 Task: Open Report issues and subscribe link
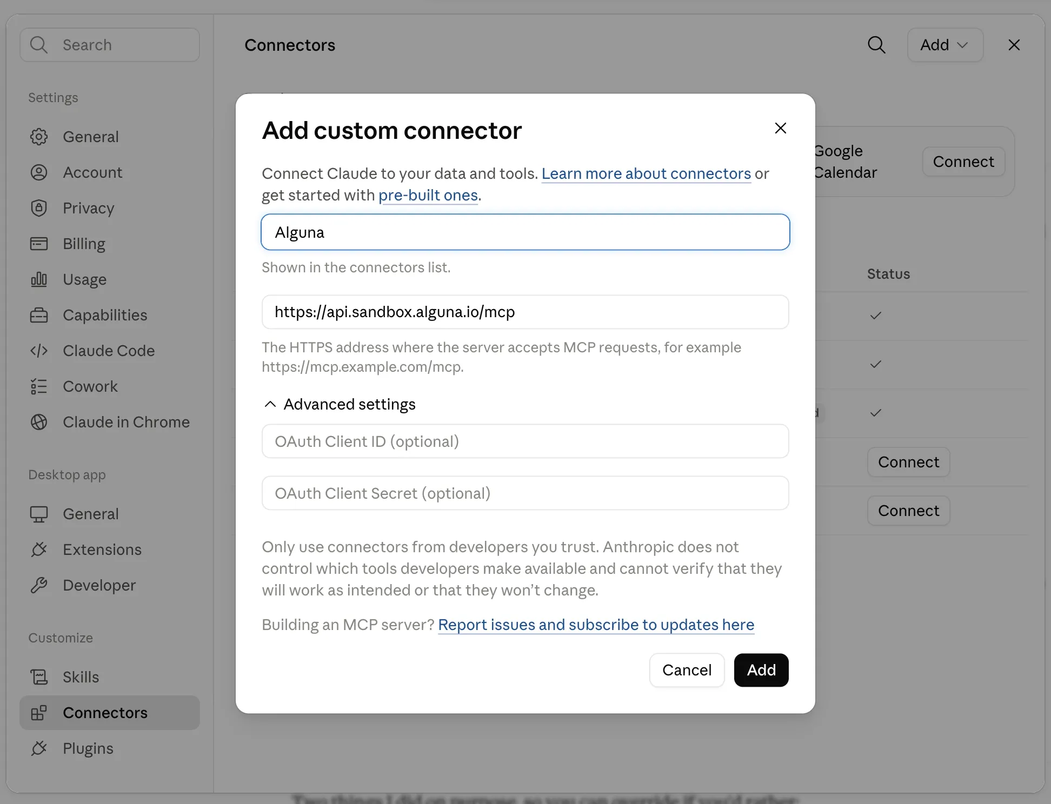[596, 625]
